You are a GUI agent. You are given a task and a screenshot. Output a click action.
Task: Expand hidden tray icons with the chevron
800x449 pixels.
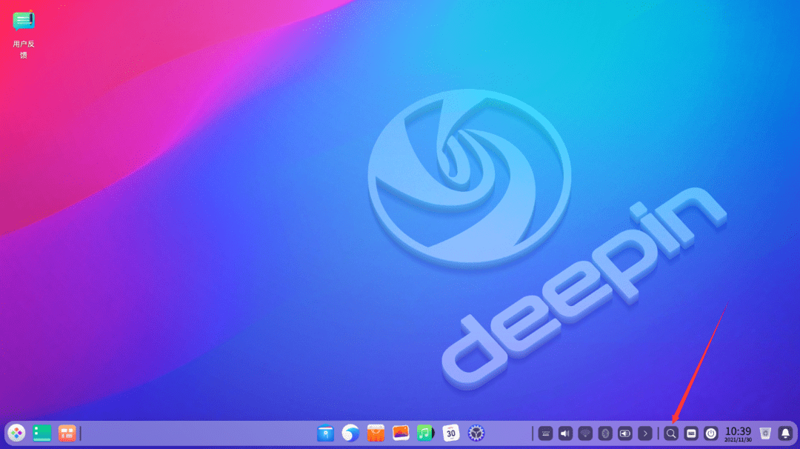646,433
